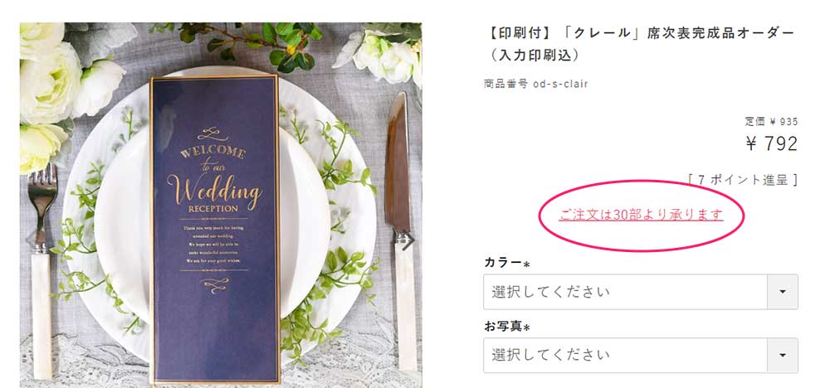
Task: Click the 7 ポイント進呈 points label
Action: [743, 180]
